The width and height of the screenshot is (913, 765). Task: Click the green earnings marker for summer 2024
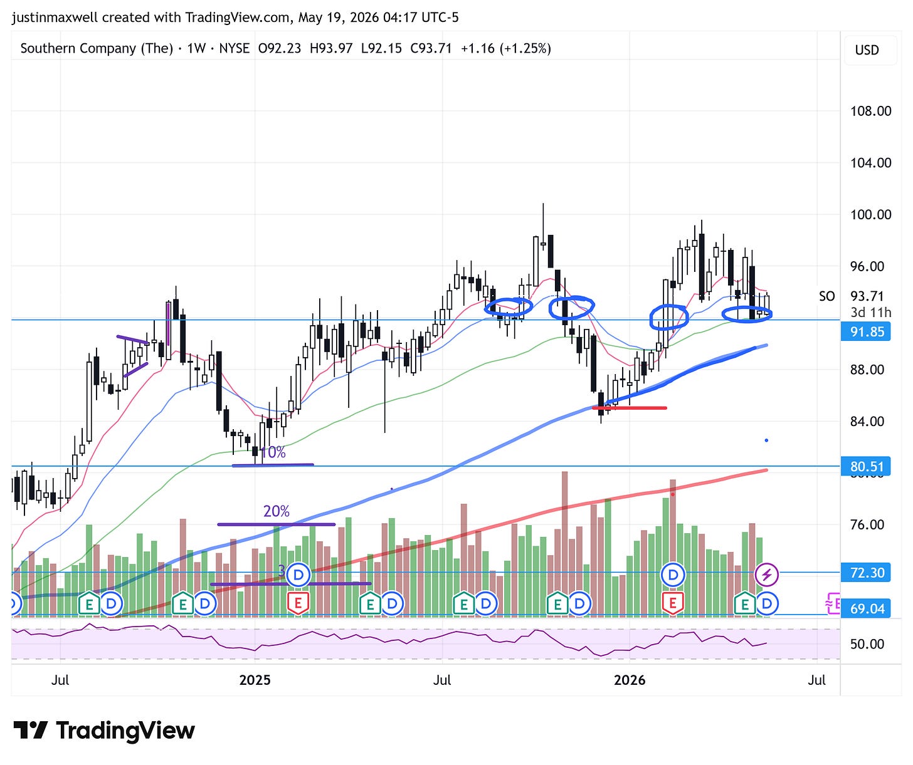88,604
